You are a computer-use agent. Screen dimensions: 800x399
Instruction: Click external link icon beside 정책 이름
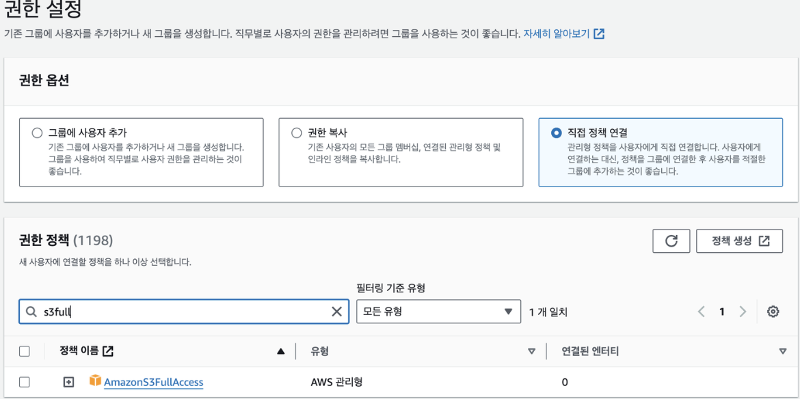[107, 350]
